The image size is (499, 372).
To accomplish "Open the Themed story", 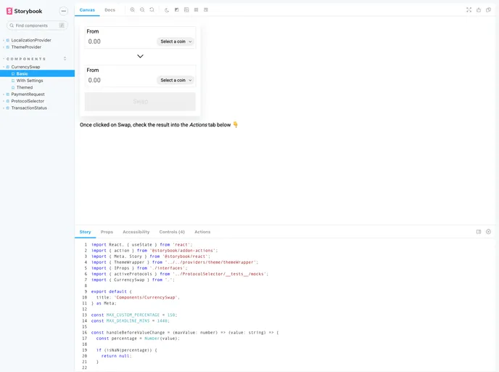I will (x=25, y=87).
